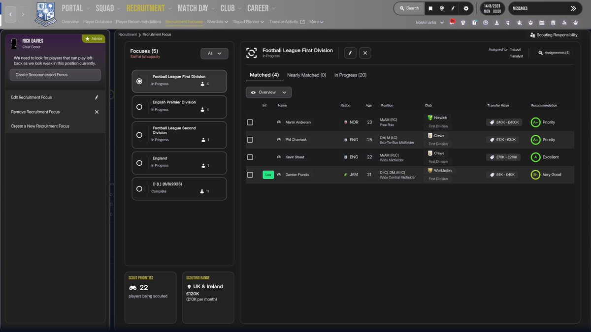Open the Player Recommendations subtab
591x332 pixels.
(138, 22)
